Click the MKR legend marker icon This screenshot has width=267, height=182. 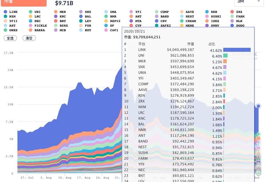point(56,12)
